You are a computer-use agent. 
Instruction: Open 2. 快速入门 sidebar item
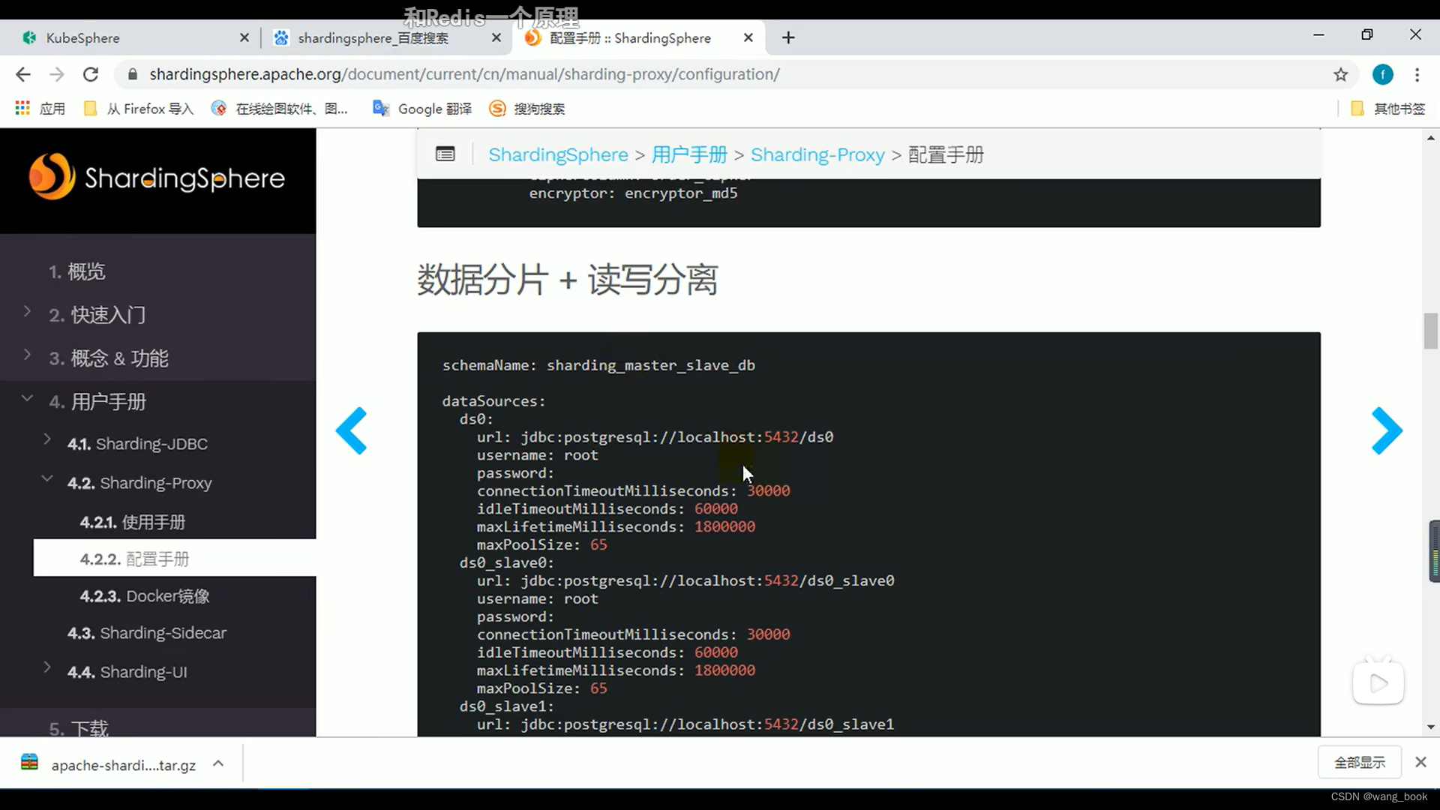click(x=97, y=315)
